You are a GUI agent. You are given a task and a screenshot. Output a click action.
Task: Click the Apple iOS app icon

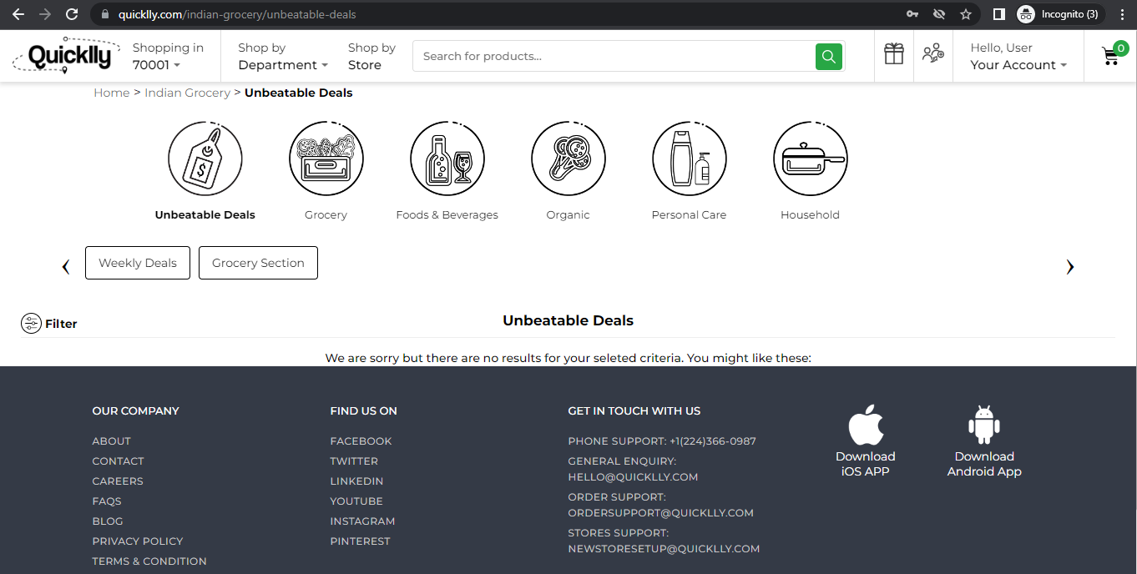coord(866,425)
